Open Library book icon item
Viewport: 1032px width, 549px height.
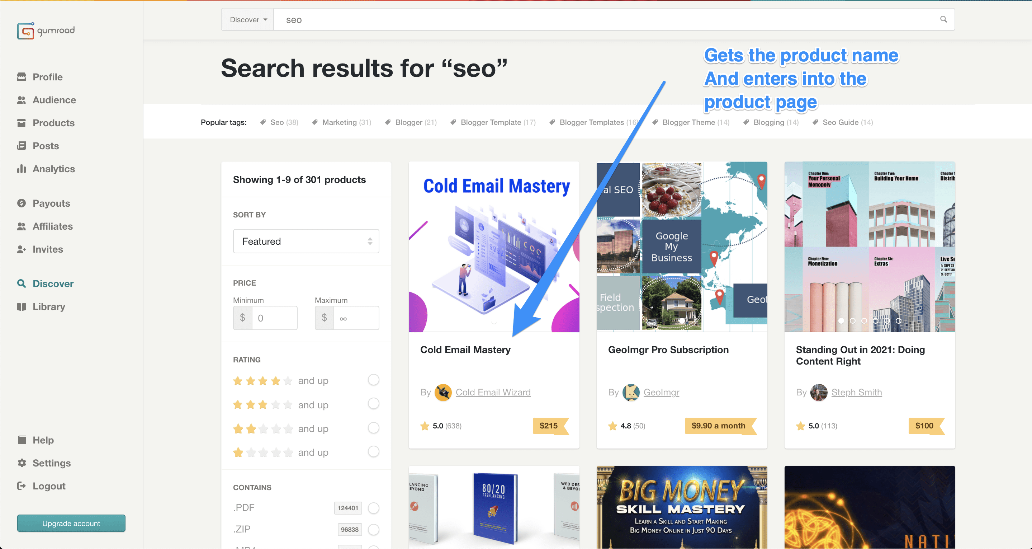[x=41, y=307]
